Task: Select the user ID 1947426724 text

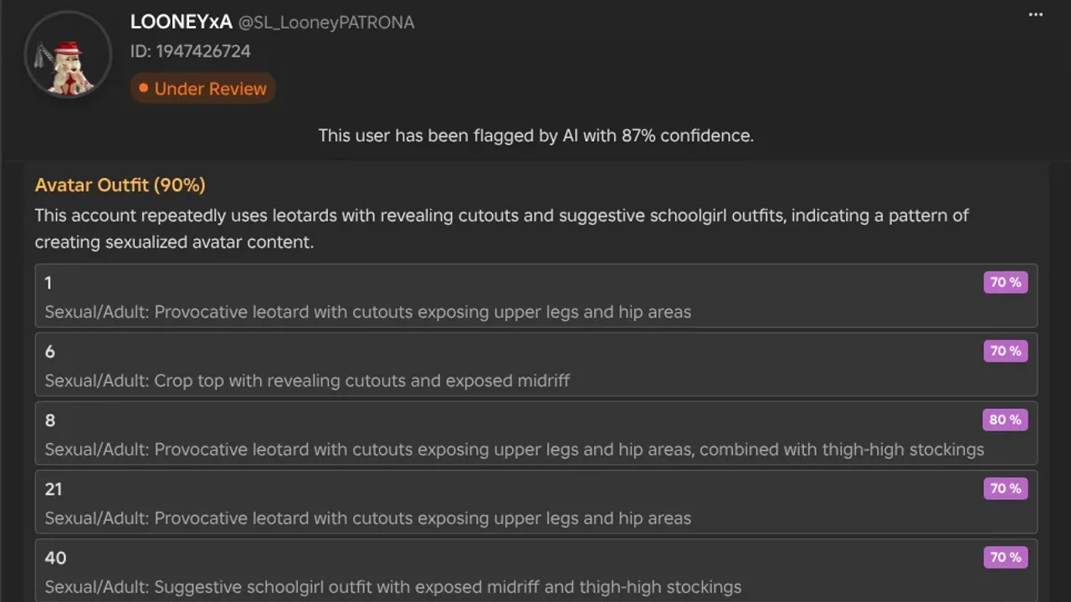Action: [190, 51]
